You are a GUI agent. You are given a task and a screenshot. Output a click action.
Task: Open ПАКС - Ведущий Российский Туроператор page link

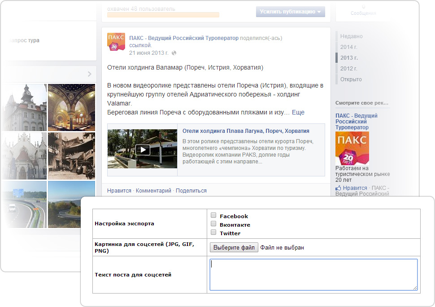(184, 38)
